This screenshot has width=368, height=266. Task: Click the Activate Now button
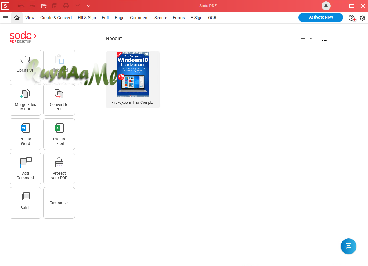pyautogui.click(x=321, y=17)
